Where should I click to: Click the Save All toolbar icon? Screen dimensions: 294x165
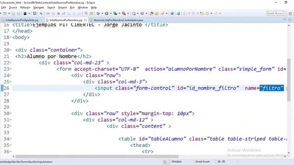(18, 13)
